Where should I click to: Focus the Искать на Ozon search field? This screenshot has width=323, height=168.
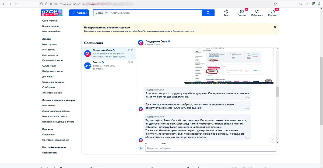[155, 13]
